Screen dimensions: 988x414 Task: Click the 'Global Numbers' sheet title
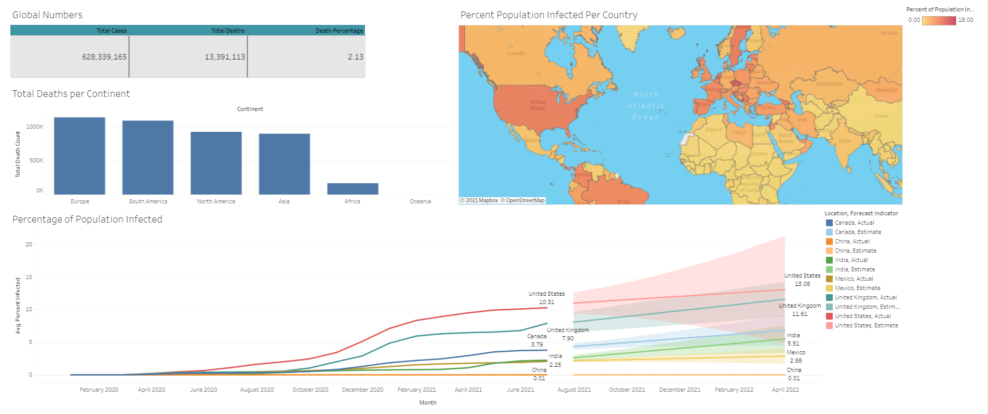click(x=47, y=15)
